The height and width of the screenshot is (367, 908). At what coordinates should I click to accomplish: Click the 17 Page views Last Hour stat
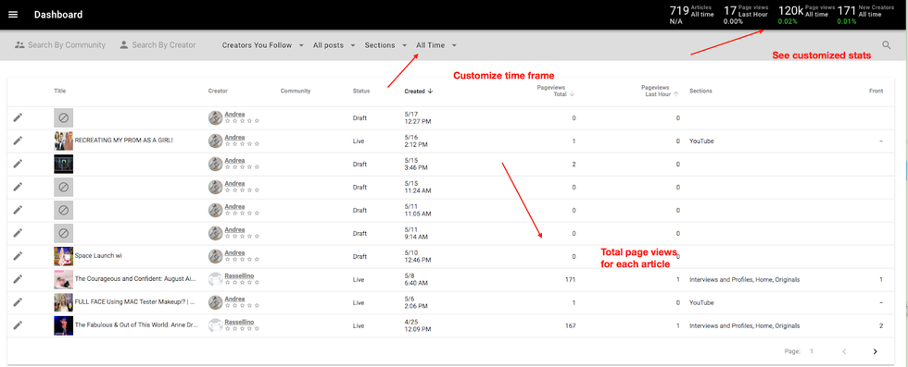tap(745, 15)
